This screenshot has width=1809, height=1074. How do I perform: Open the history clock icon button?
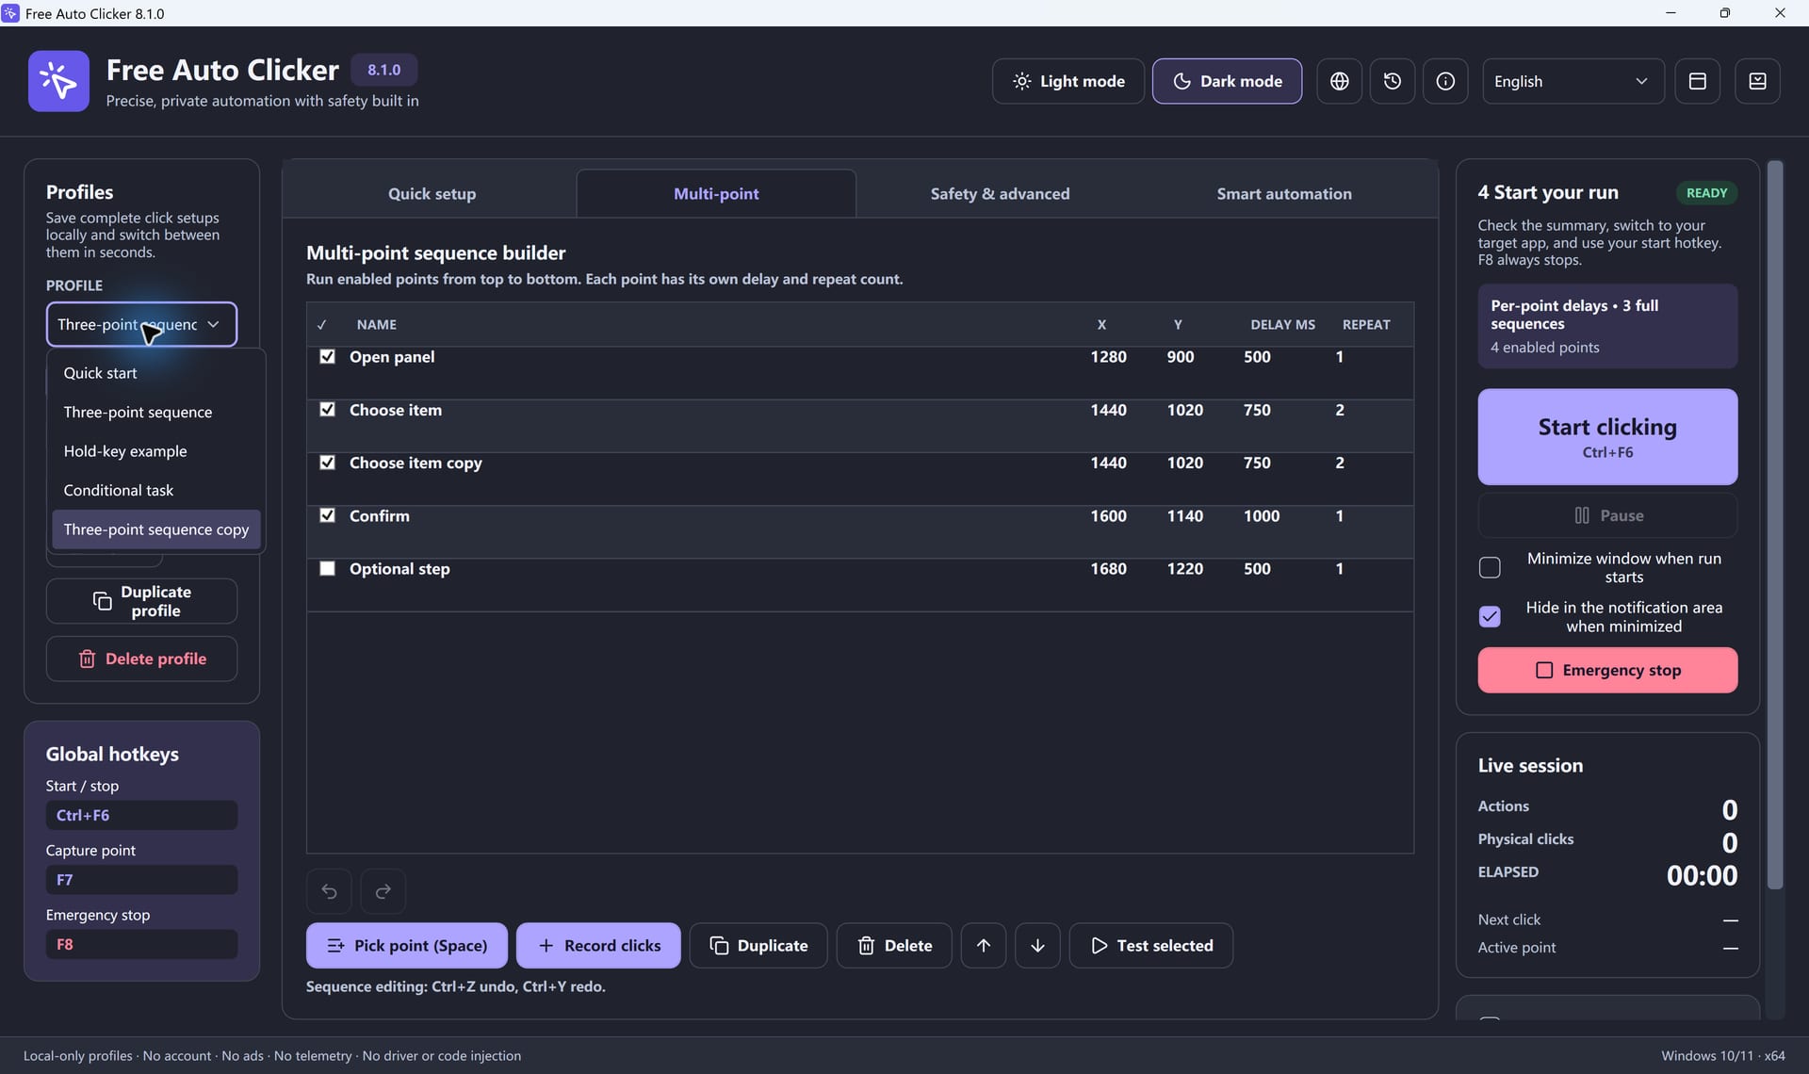[1392, 81]
